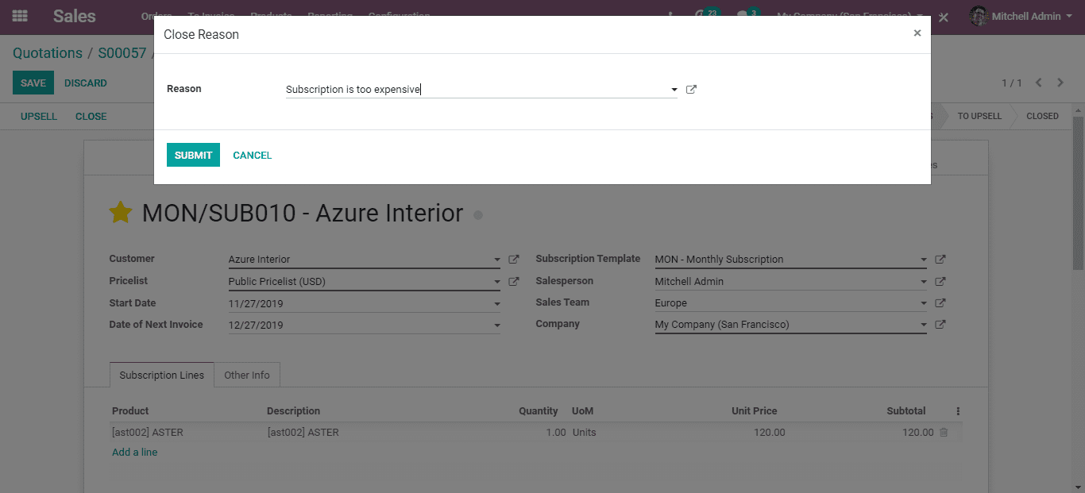Open Pricelist external link icon

coord(514,282)
